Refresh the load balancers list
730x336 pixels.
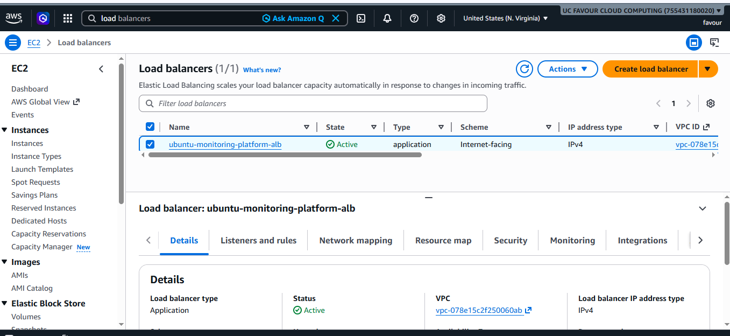(x=524, y=69)
